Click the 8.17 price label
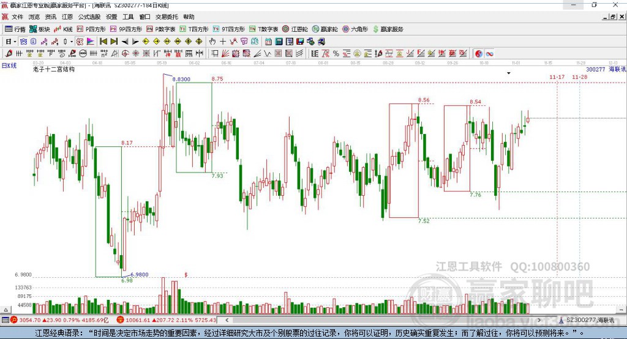 127,143
